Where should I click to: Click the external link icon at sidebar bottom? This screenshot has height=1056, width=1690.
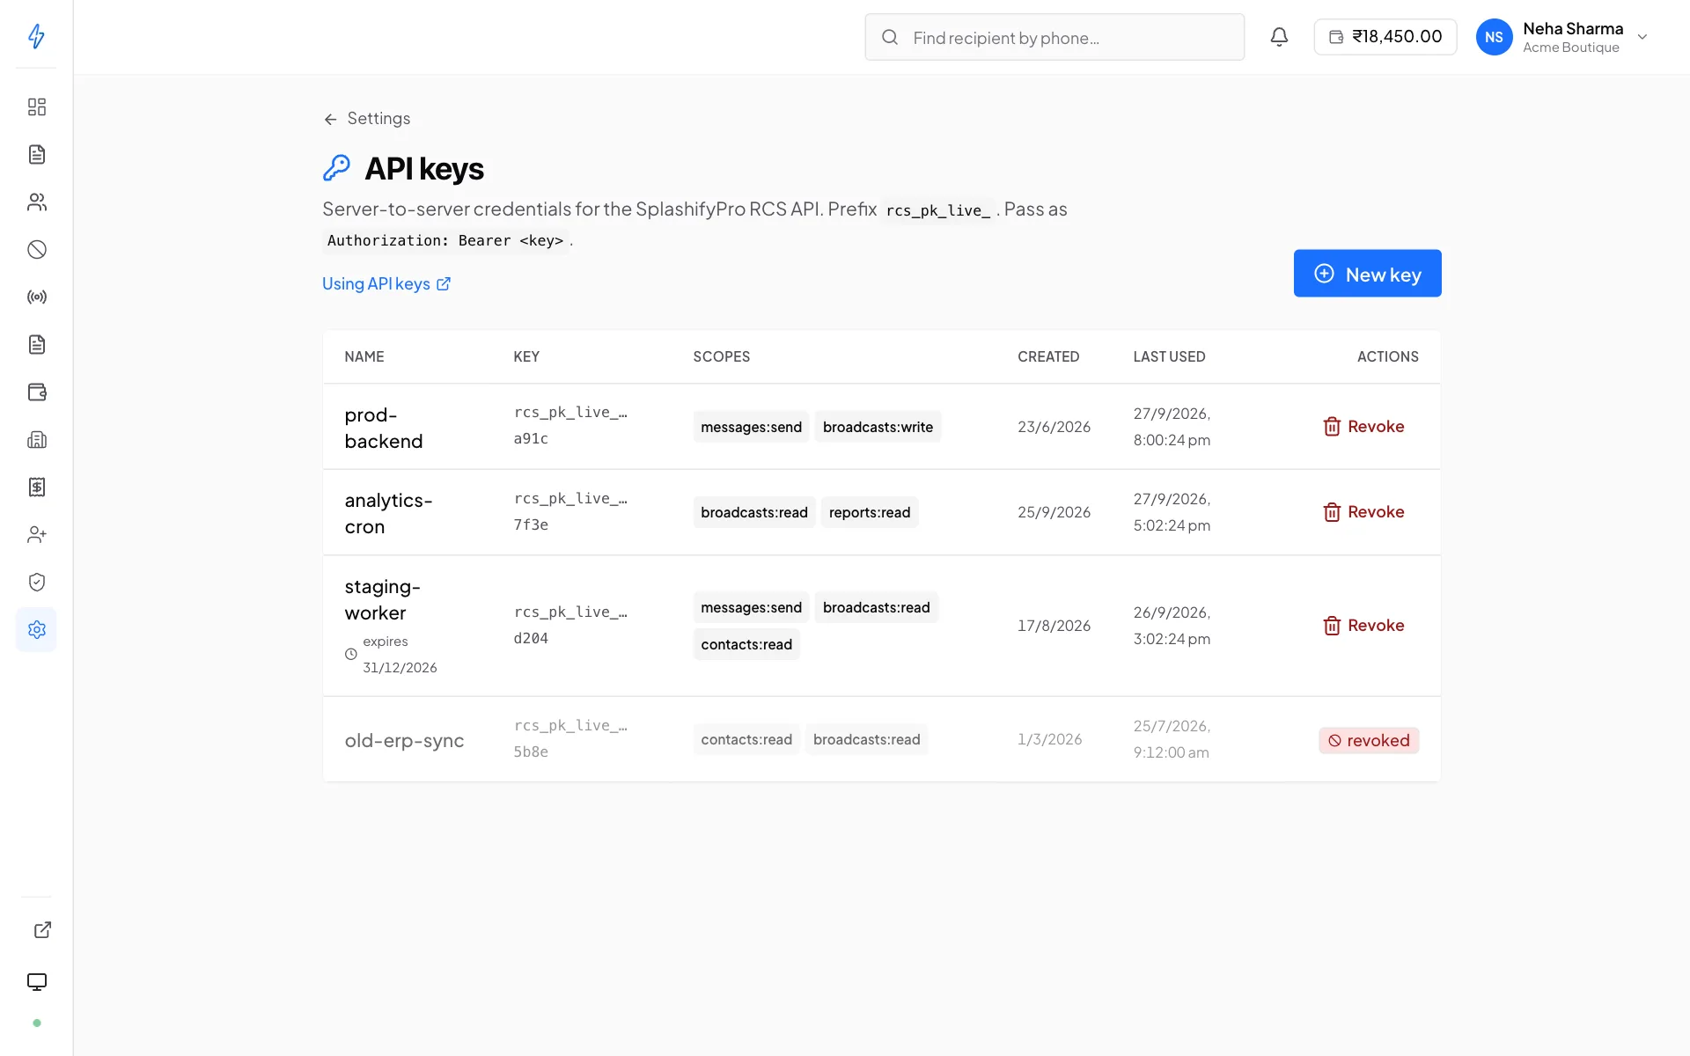(42, 930)
